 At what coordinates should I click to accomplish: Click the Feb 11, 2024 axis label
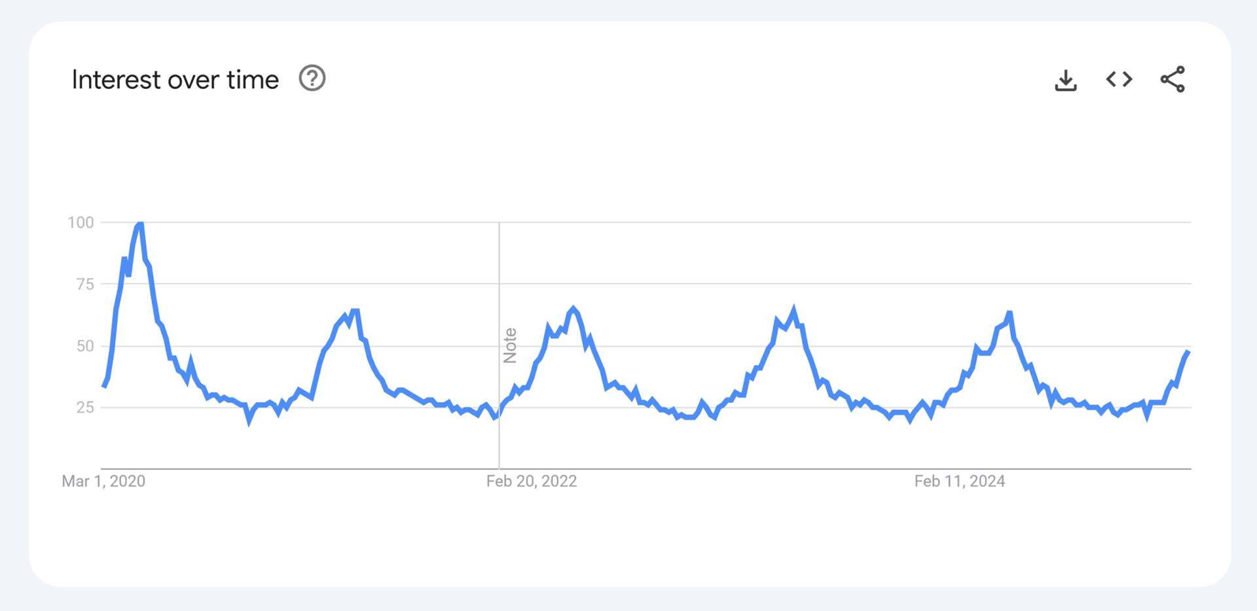click(x=959, y=481)
